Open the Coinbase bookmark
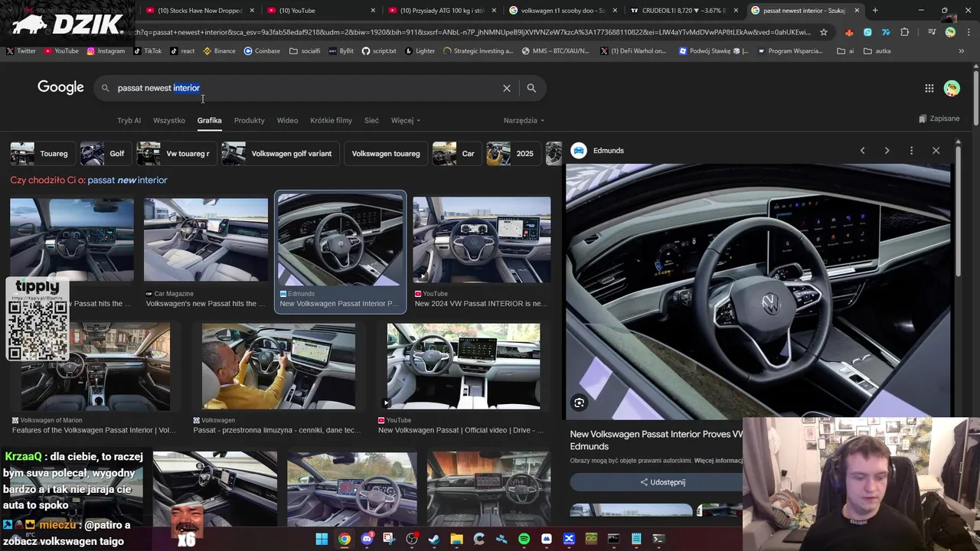This screenshot has height=551, width=980. pyautogui.click(x=262, y=51)
